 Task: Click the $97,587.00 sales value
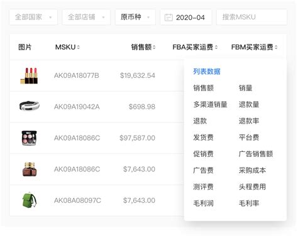[x=137, y=138]
